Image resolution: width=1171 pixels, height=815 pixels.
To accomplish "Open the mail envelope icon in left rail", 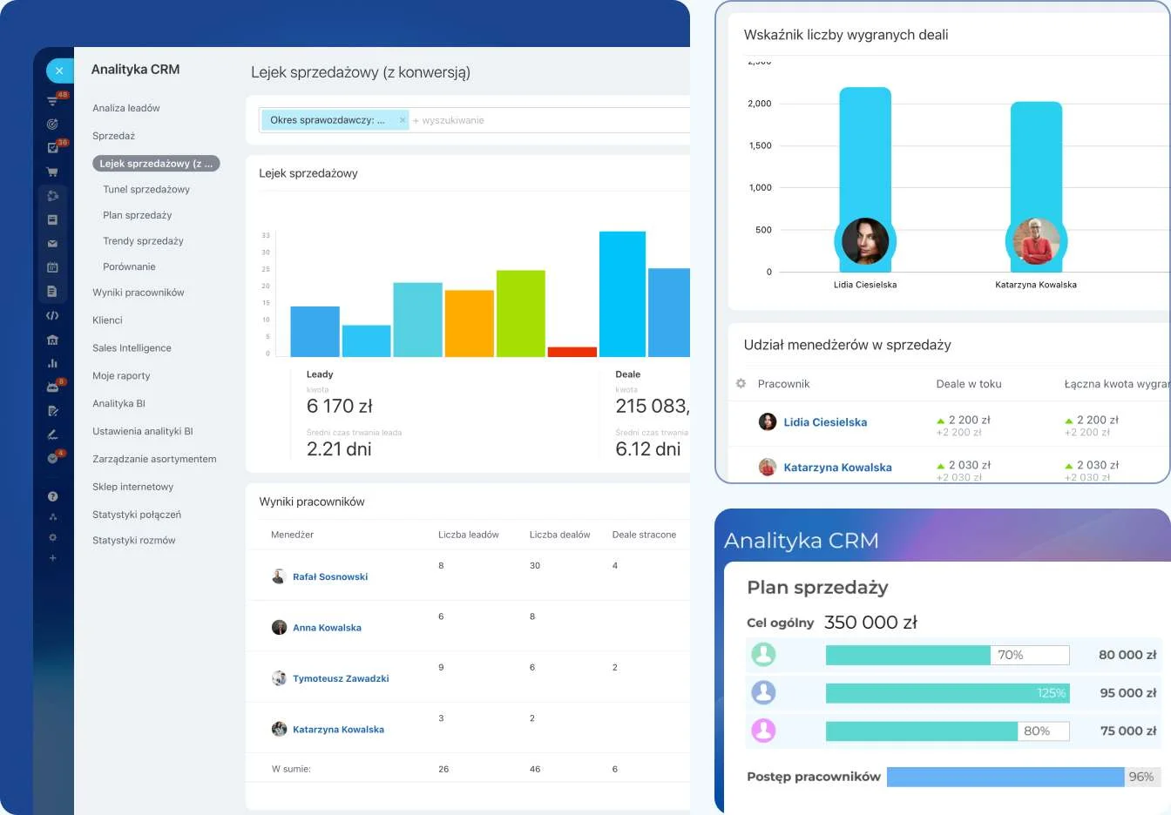I will (x=52, y=244).
